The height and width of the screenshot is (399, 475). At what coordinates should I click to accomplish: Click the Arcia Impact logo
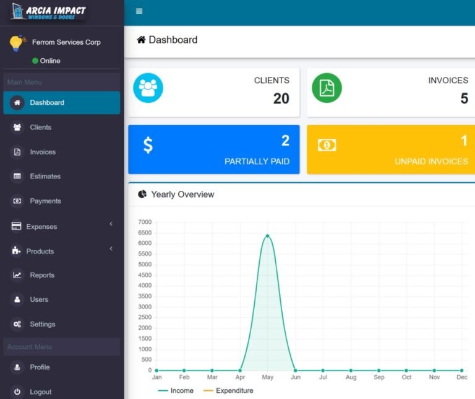pos(48,12)
